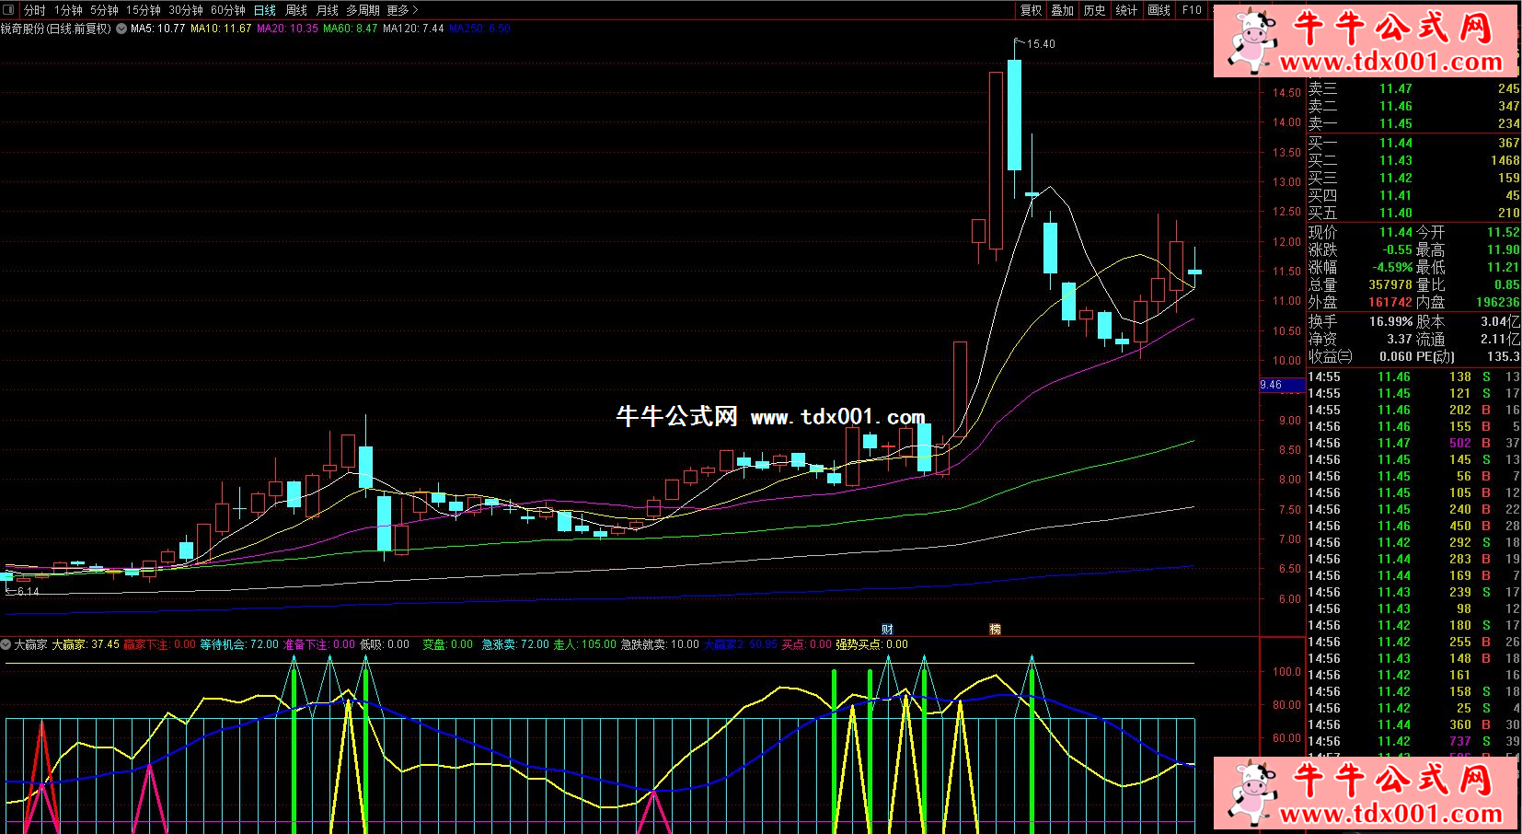This screenshot has height=834, width=1522.
Task: Click the MA60: 8.47 label
Action: pos(350,29)
